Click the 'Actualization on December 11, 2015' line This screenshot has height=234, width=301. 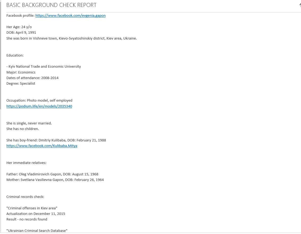(36, 214)
